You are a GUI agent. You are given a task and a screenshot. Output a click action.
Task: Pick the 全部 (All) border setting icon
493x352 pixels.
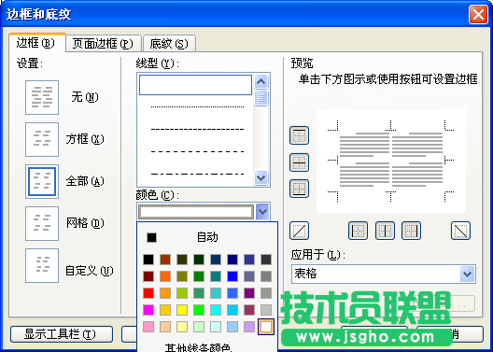(x=42, y=181)
